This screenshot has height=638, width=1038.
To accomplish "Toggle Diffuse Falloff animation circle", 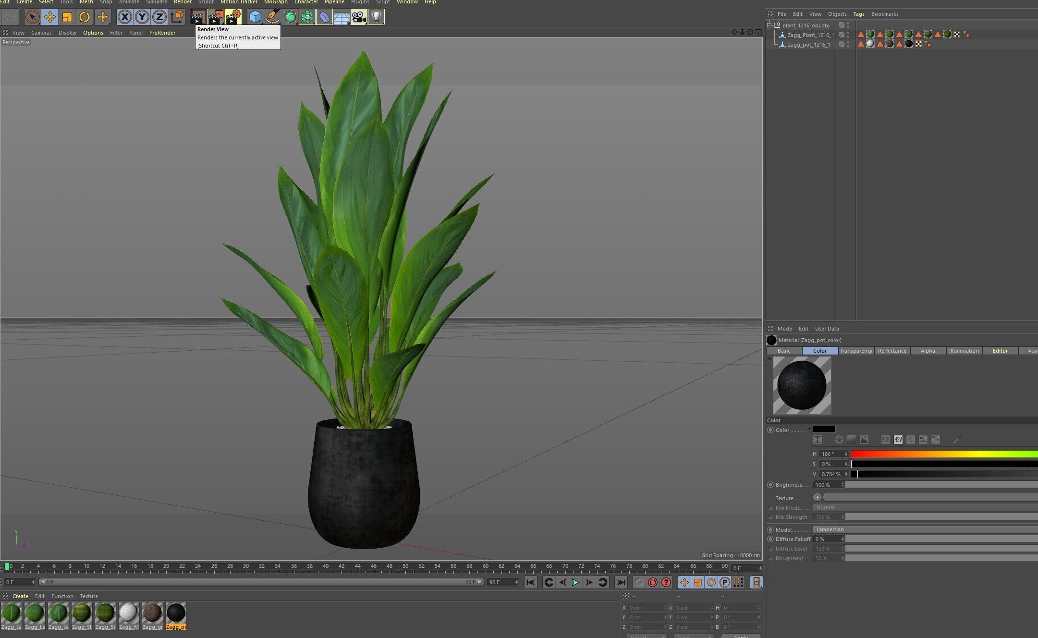I will click(x=770, y=539).
